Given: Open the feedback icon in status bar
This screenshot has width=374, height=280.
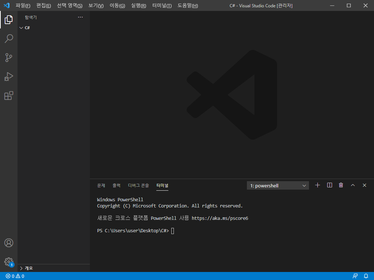Looking at the screenshot, I should [355, 276].
